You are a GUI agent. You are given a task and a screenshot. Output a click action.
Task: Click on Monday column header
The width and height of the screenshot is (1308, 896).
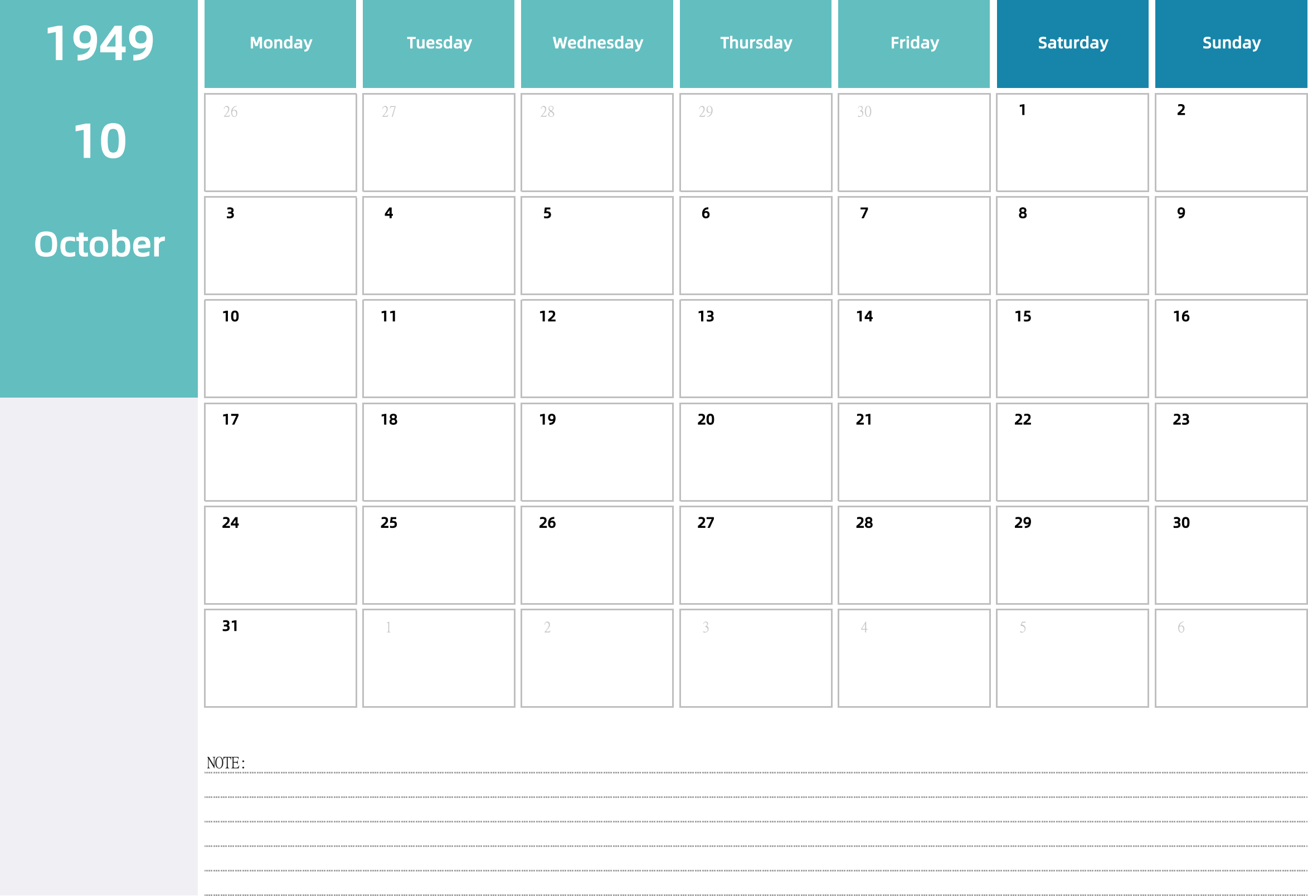tap(280, 43)
